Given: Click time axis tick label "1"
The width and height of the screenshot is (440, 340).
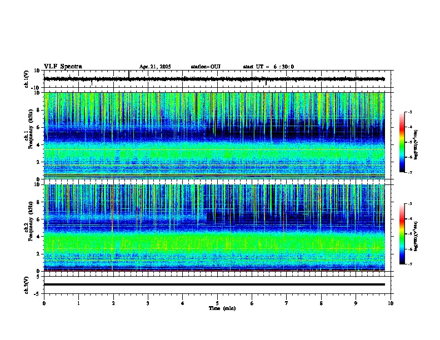Looking at the screenshot, I should pyautogui.click(x=78, y=303).
